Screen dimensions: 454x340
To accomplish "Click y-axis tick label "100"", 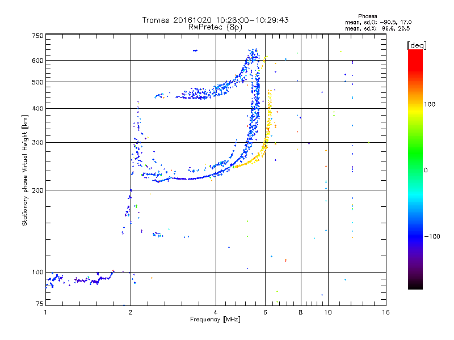I will 37,272.
